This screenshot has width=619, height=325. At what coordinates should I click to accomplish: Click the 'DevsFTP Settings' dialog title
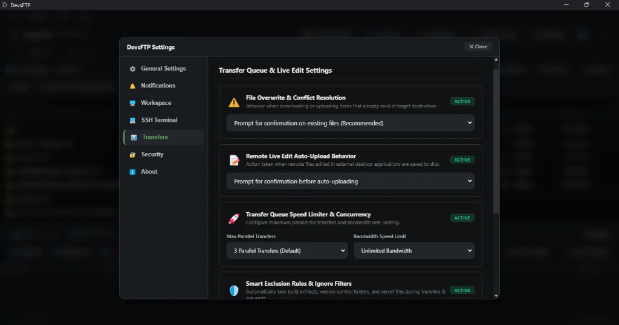pyautogui.click(x=151, y=47)
